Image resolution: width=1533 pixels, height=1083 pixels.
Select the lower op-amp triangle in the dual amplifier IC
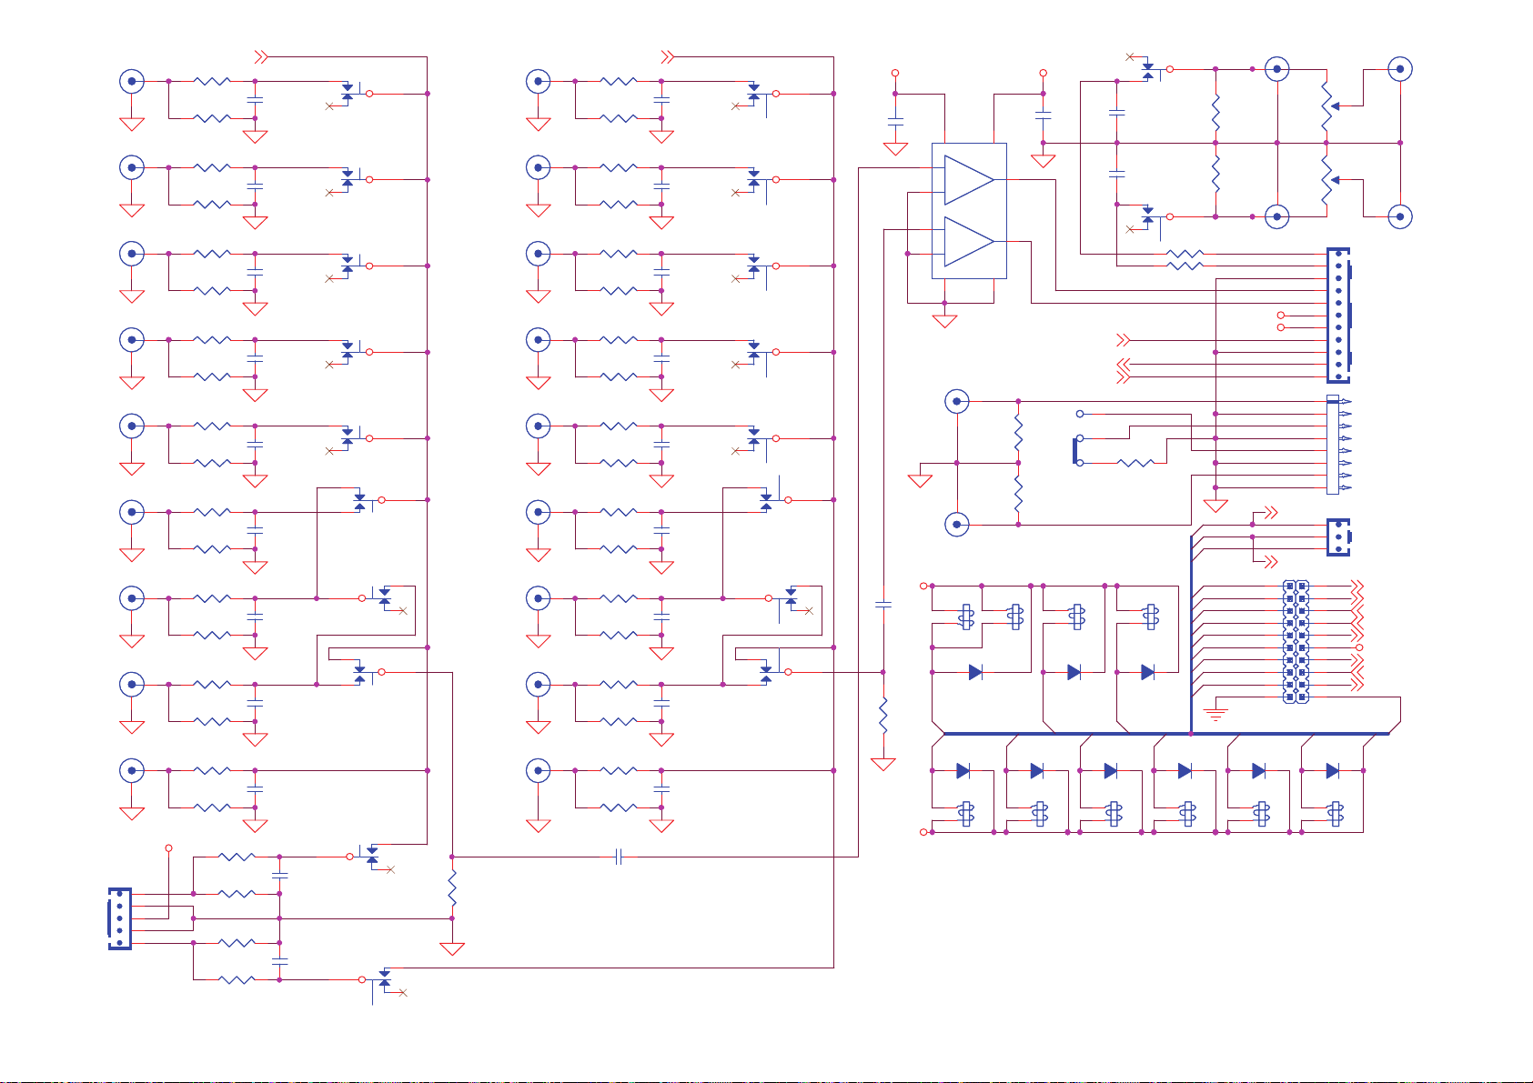[x=969, y=242]
